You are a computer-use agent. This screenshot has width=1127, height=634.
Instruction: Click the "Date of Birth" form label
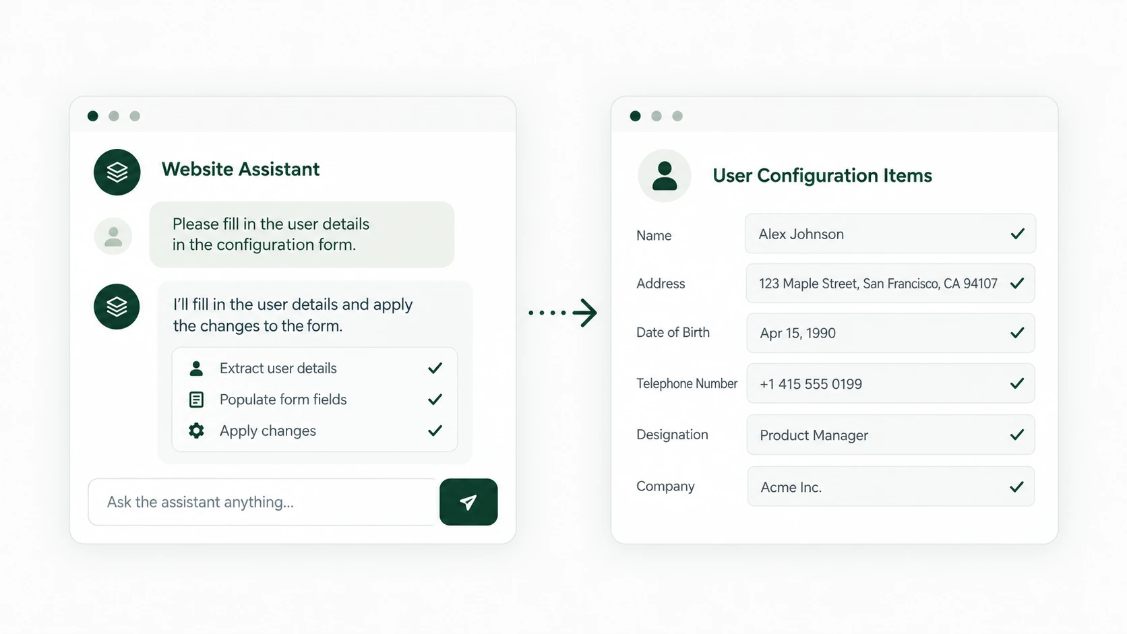coord(673,332)
